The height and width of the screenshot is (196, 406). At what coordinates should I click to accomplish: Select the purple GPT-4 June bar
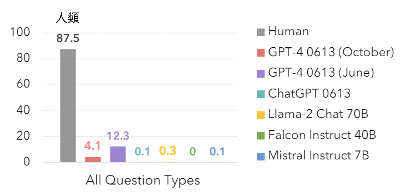(118, 154)
